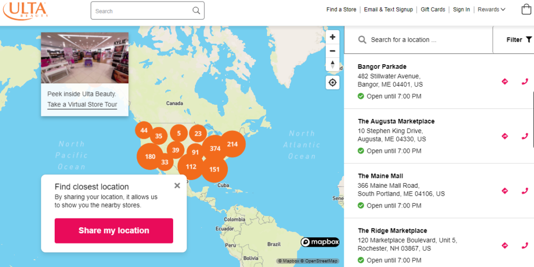Open the 39 stores map cluster

tap(175, 150)
